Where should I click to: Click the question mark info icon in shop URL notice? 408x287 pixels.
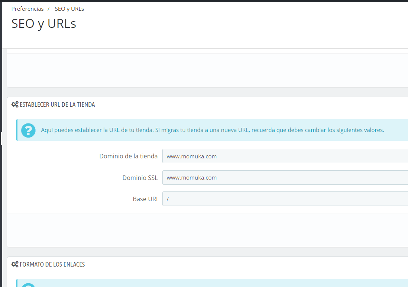(28, 130)
